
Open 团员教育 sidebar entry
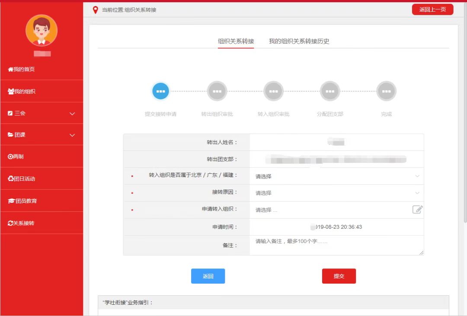tap(22, 201)
